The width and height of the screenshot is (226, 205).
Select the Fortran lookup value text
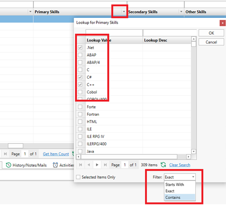pyautogui.click(x=93, y=114)
